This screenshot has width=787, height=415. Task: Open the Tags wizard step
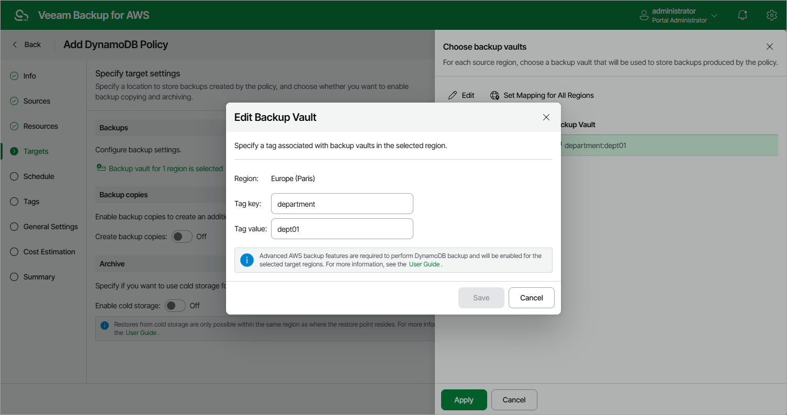tap(31, 201)
